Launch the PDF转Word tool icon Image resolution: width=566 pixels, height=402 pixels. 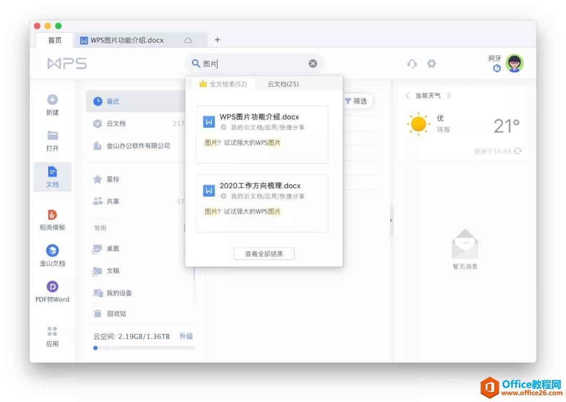pyautogui.click(x=52, y=287)
